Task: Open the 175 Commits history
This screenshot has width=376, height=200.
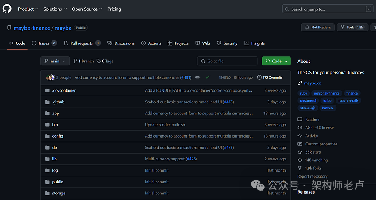Action: coord(270,77)
